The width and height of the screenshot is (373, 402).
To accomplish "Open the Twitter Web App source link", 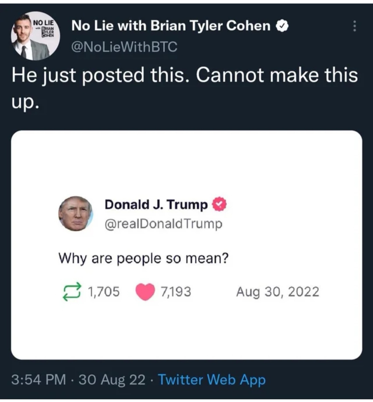I will pyautogui.click(x=212, y=380).
